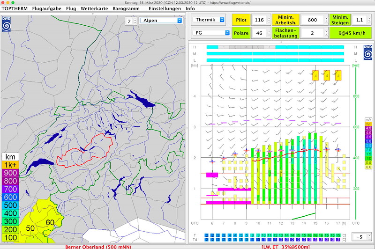The width and height of the screenshot is (375, 249).
Task: Open the TOPTHERM menu
Action: click(15, 8)
